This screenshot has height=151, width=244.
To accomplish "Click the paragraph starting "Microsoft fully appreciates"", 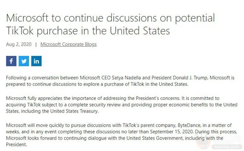I will click(x=122, y=104).
